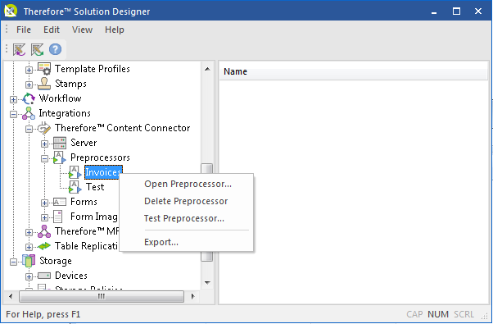
Task: Click the Workflow cycle icon
Action: [x=29, y=98]
